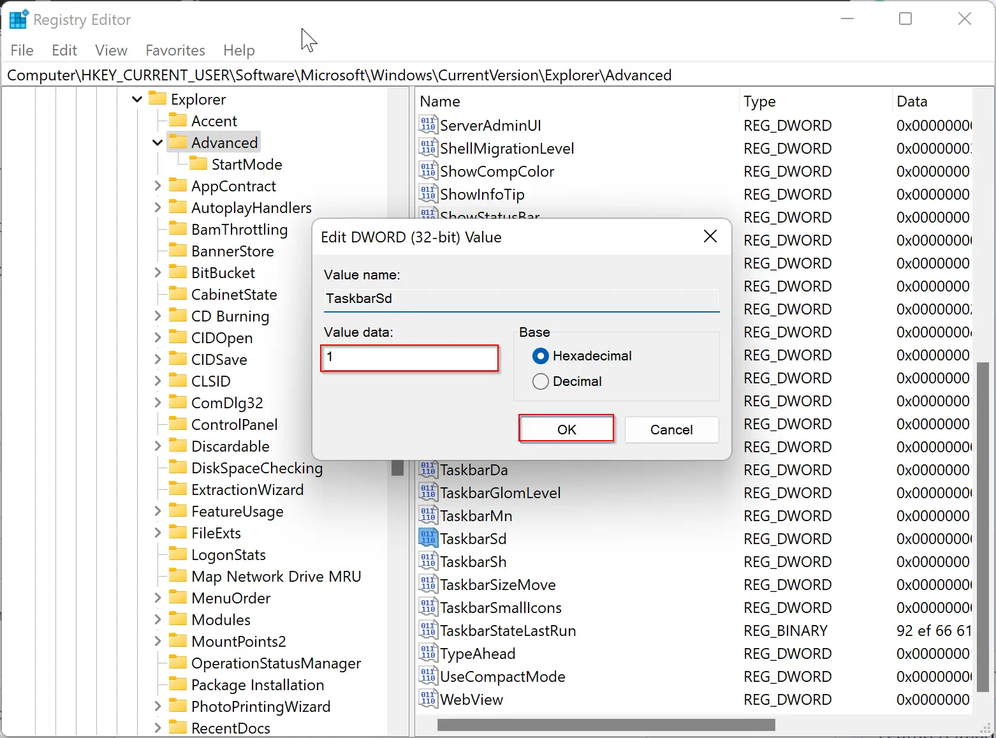
Task: Open the Favorites menu
Action: [175, 50]
